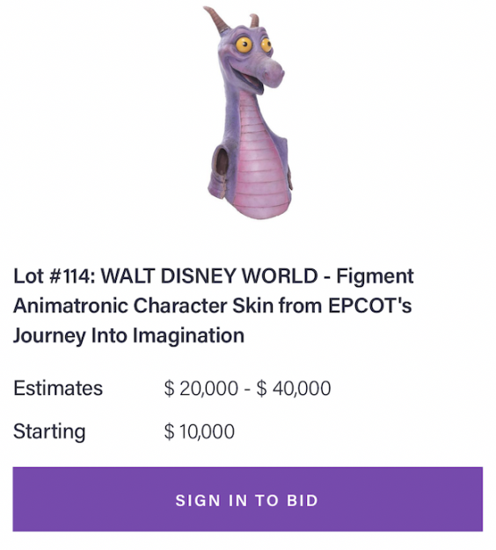
Task: Click Figment's tall left horn
Action: [216, 20]
